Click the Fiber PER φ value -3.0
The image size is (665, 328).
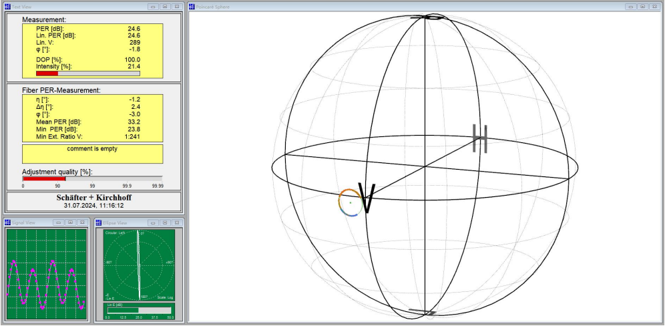(135, 114)
